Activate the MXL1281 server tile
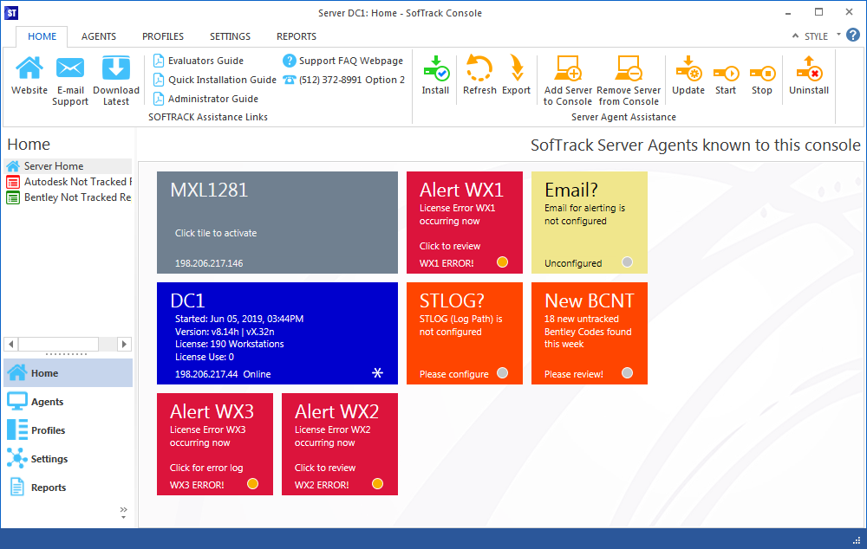This screenshot has width=867, height=549. 277,223
